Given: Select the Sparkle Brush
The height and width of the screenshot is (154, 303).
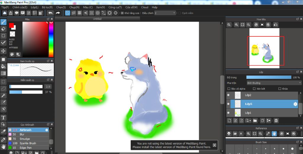Looking at the screenshot, I should (x=28, y=143).
